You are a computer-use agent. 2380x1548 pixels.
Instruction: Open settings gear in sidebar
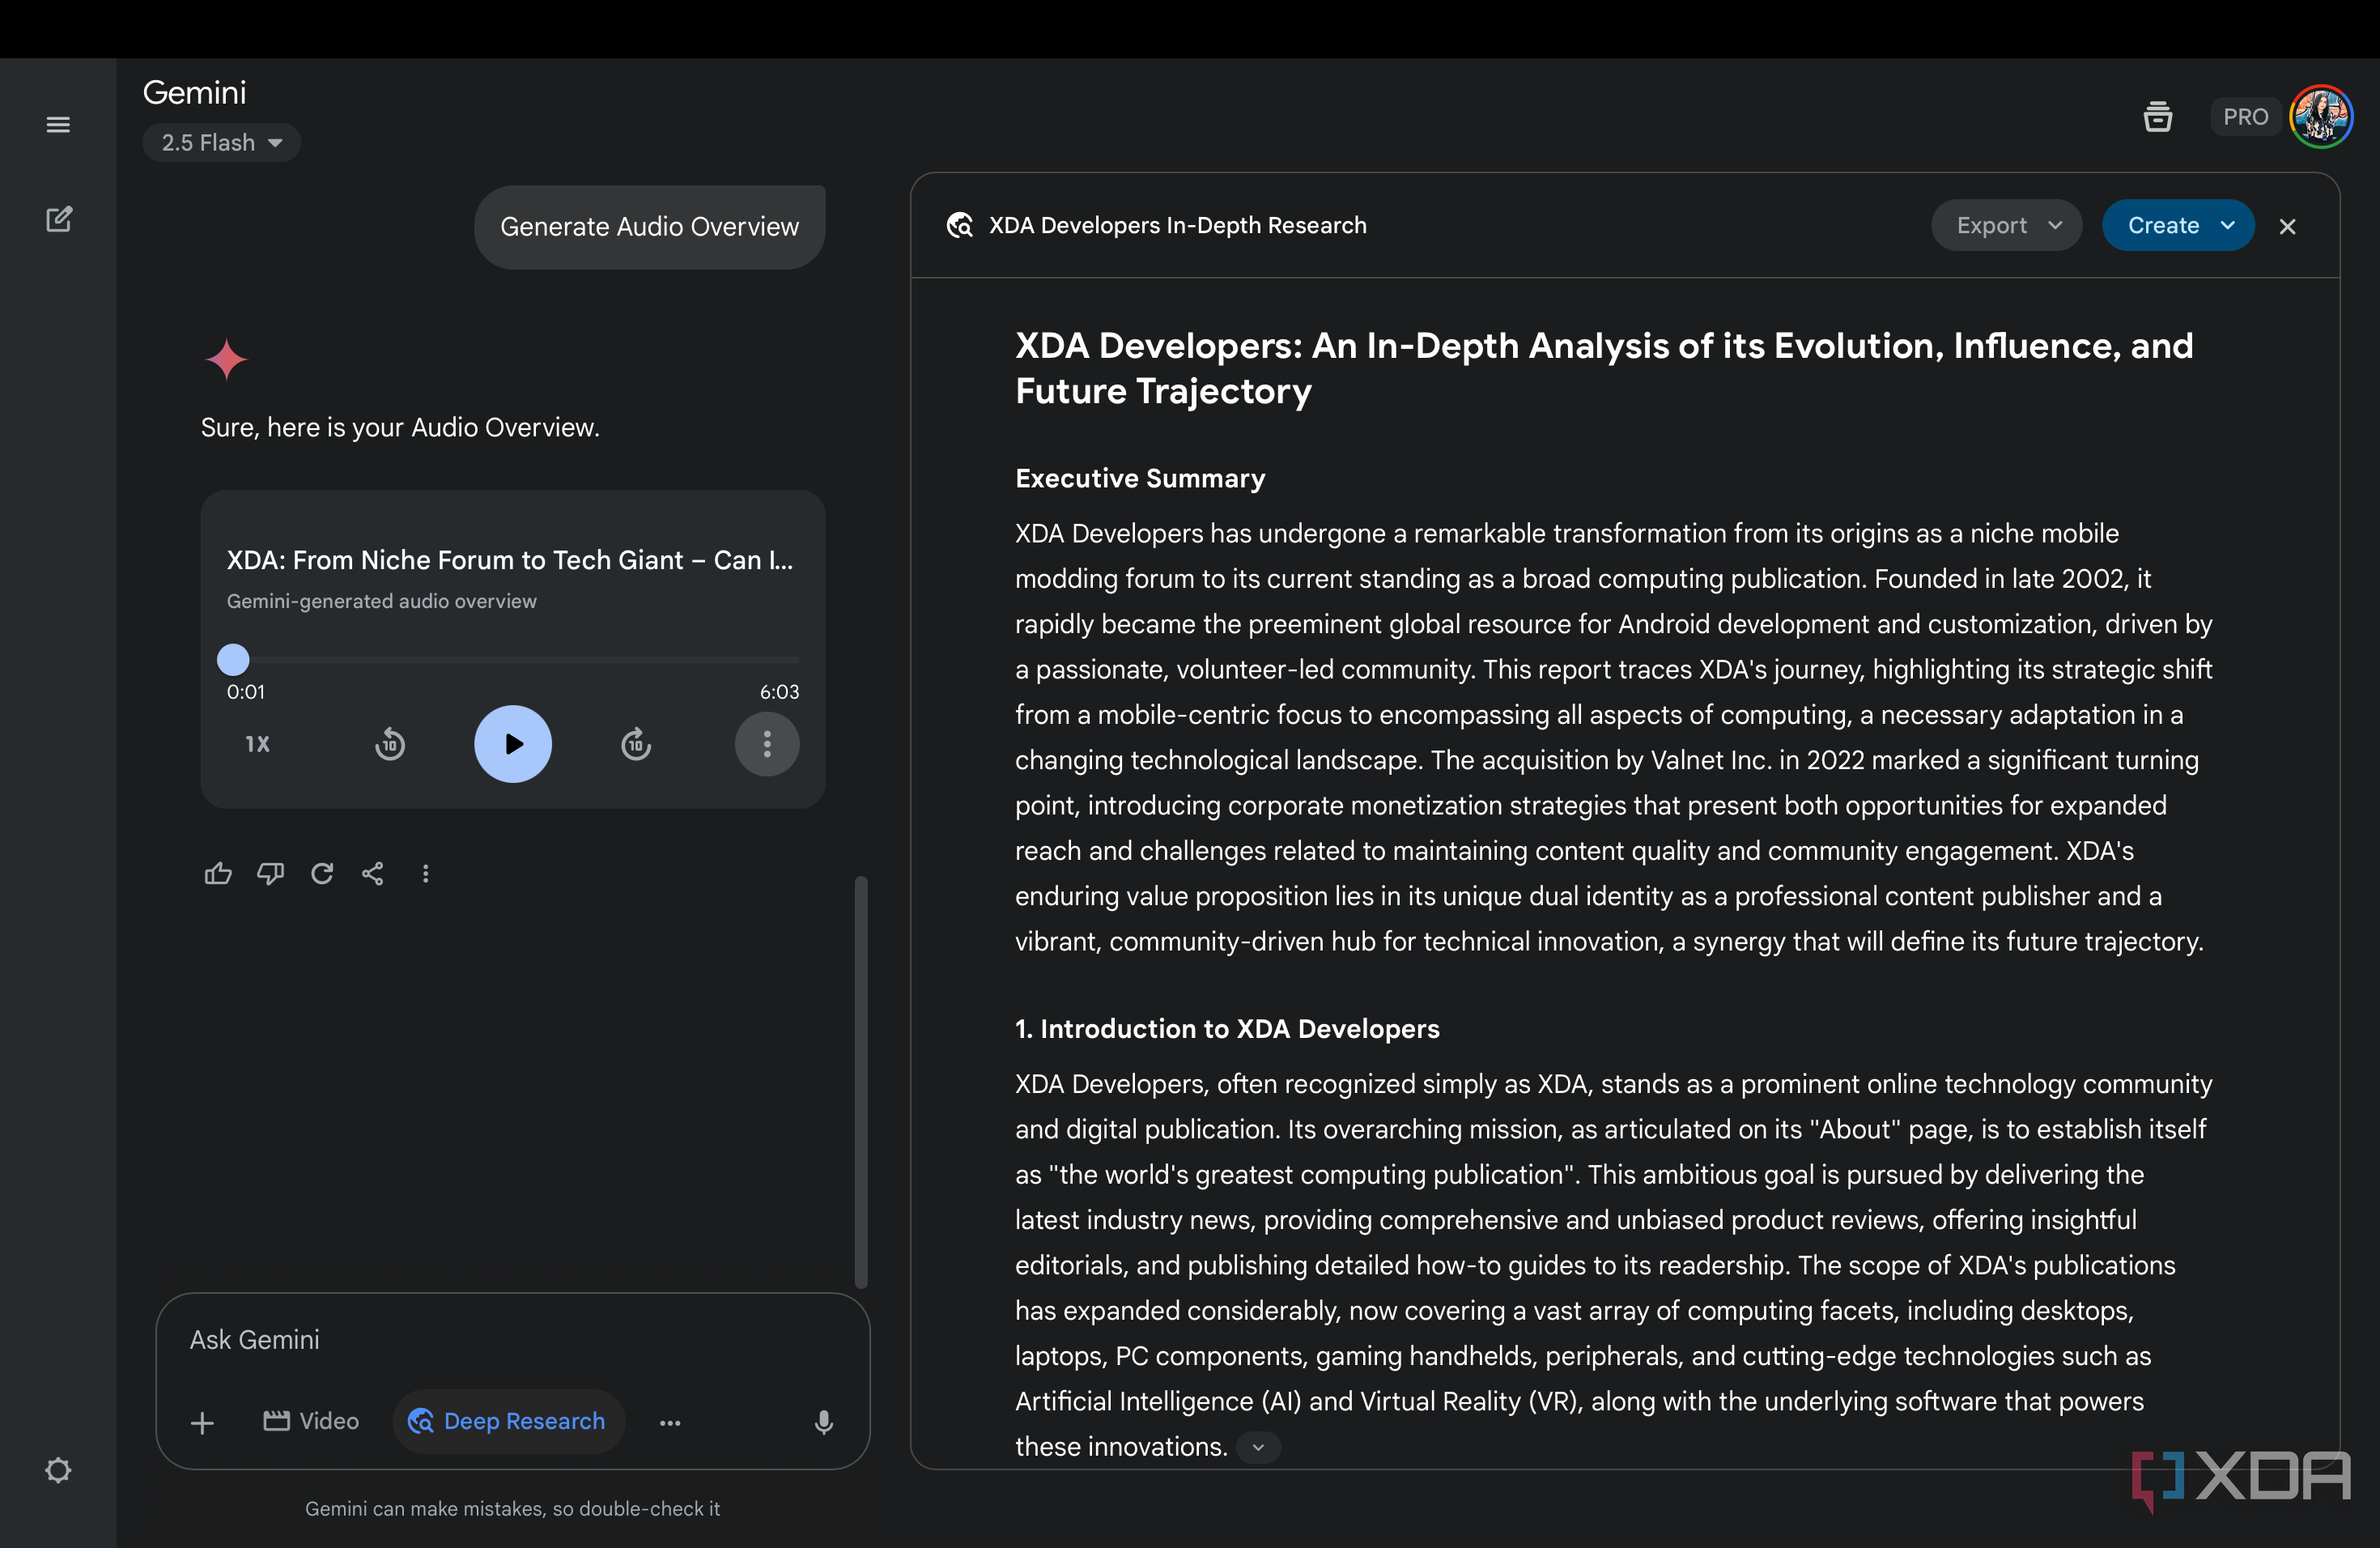(58, 1470)
